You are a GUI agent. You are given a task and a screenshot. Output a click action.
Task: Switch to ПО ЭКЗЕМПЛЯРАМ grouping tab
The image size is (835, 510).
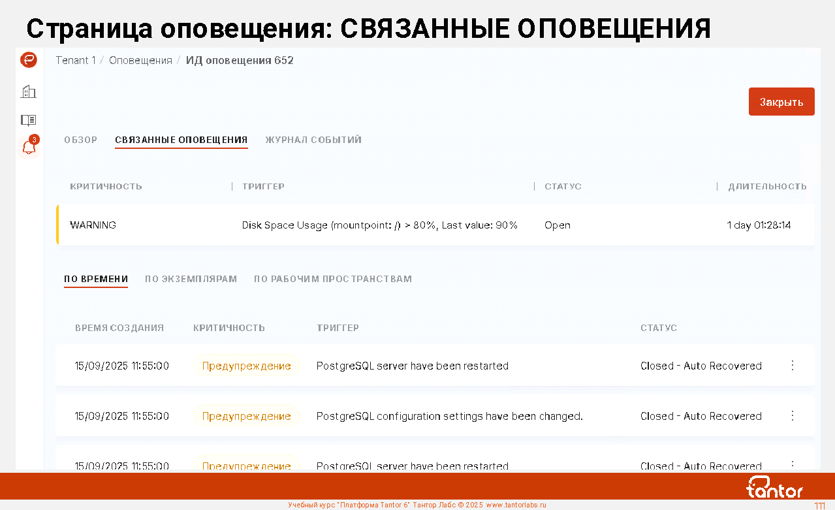[191, 279]
